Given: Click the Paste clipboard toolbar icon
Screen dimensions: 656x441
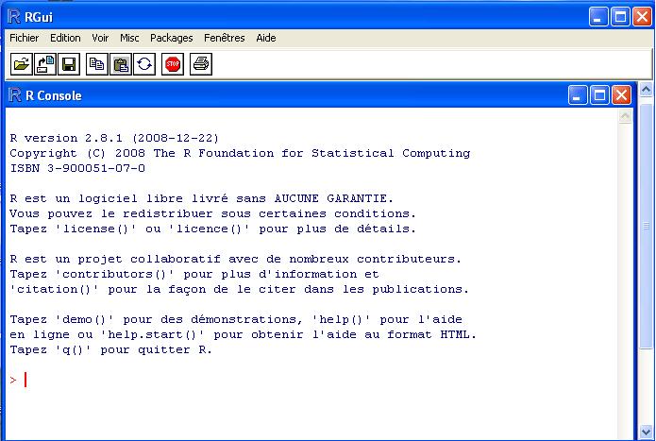Looking at the screenshot, I should click(121, 64).
